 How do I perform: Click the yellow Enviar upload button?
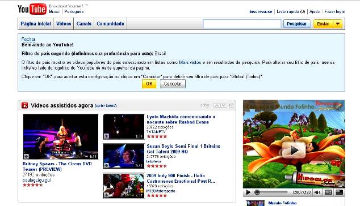[x=323, y=24]
